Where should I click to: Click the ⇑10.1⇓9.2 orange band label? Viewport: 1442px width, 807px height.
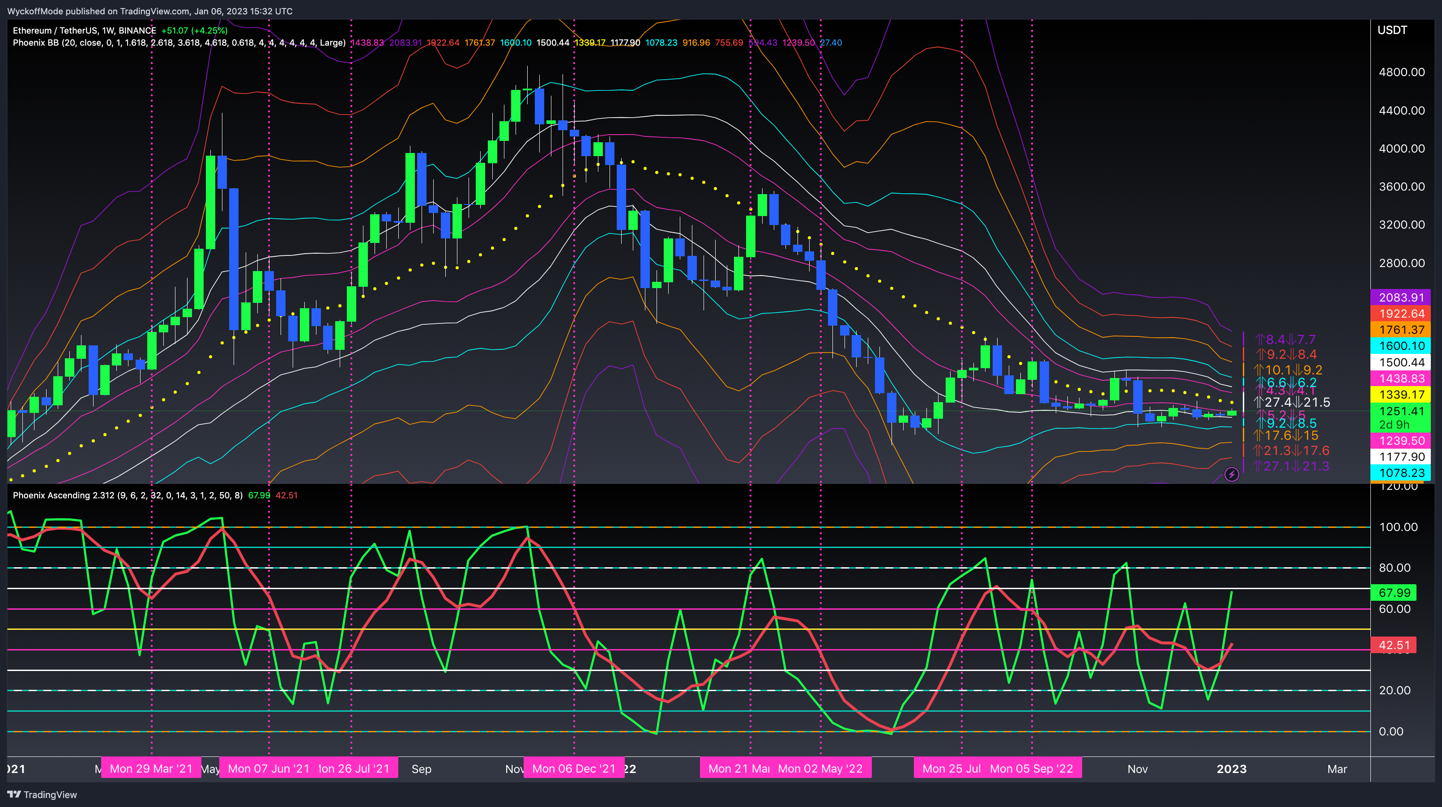pyautogui.click(x=1288, y=370)
